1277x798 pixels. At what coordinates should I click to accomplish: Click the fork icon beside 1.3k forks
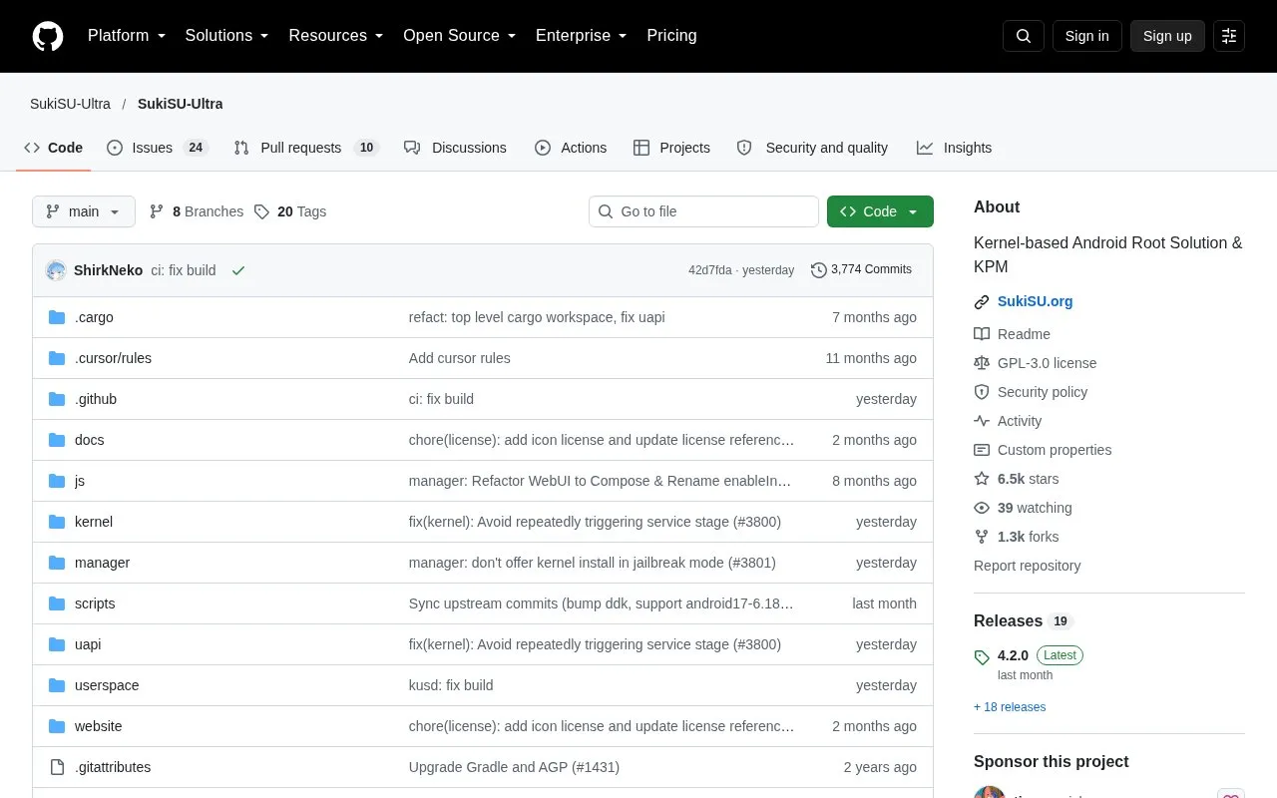click(x=982, y=537)
